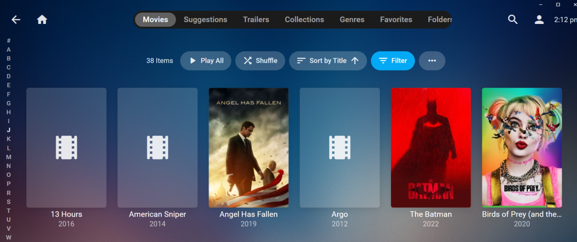Click The Batman title text
The height and width of the screenshot is (242, 577).
(x=431, y=214)
